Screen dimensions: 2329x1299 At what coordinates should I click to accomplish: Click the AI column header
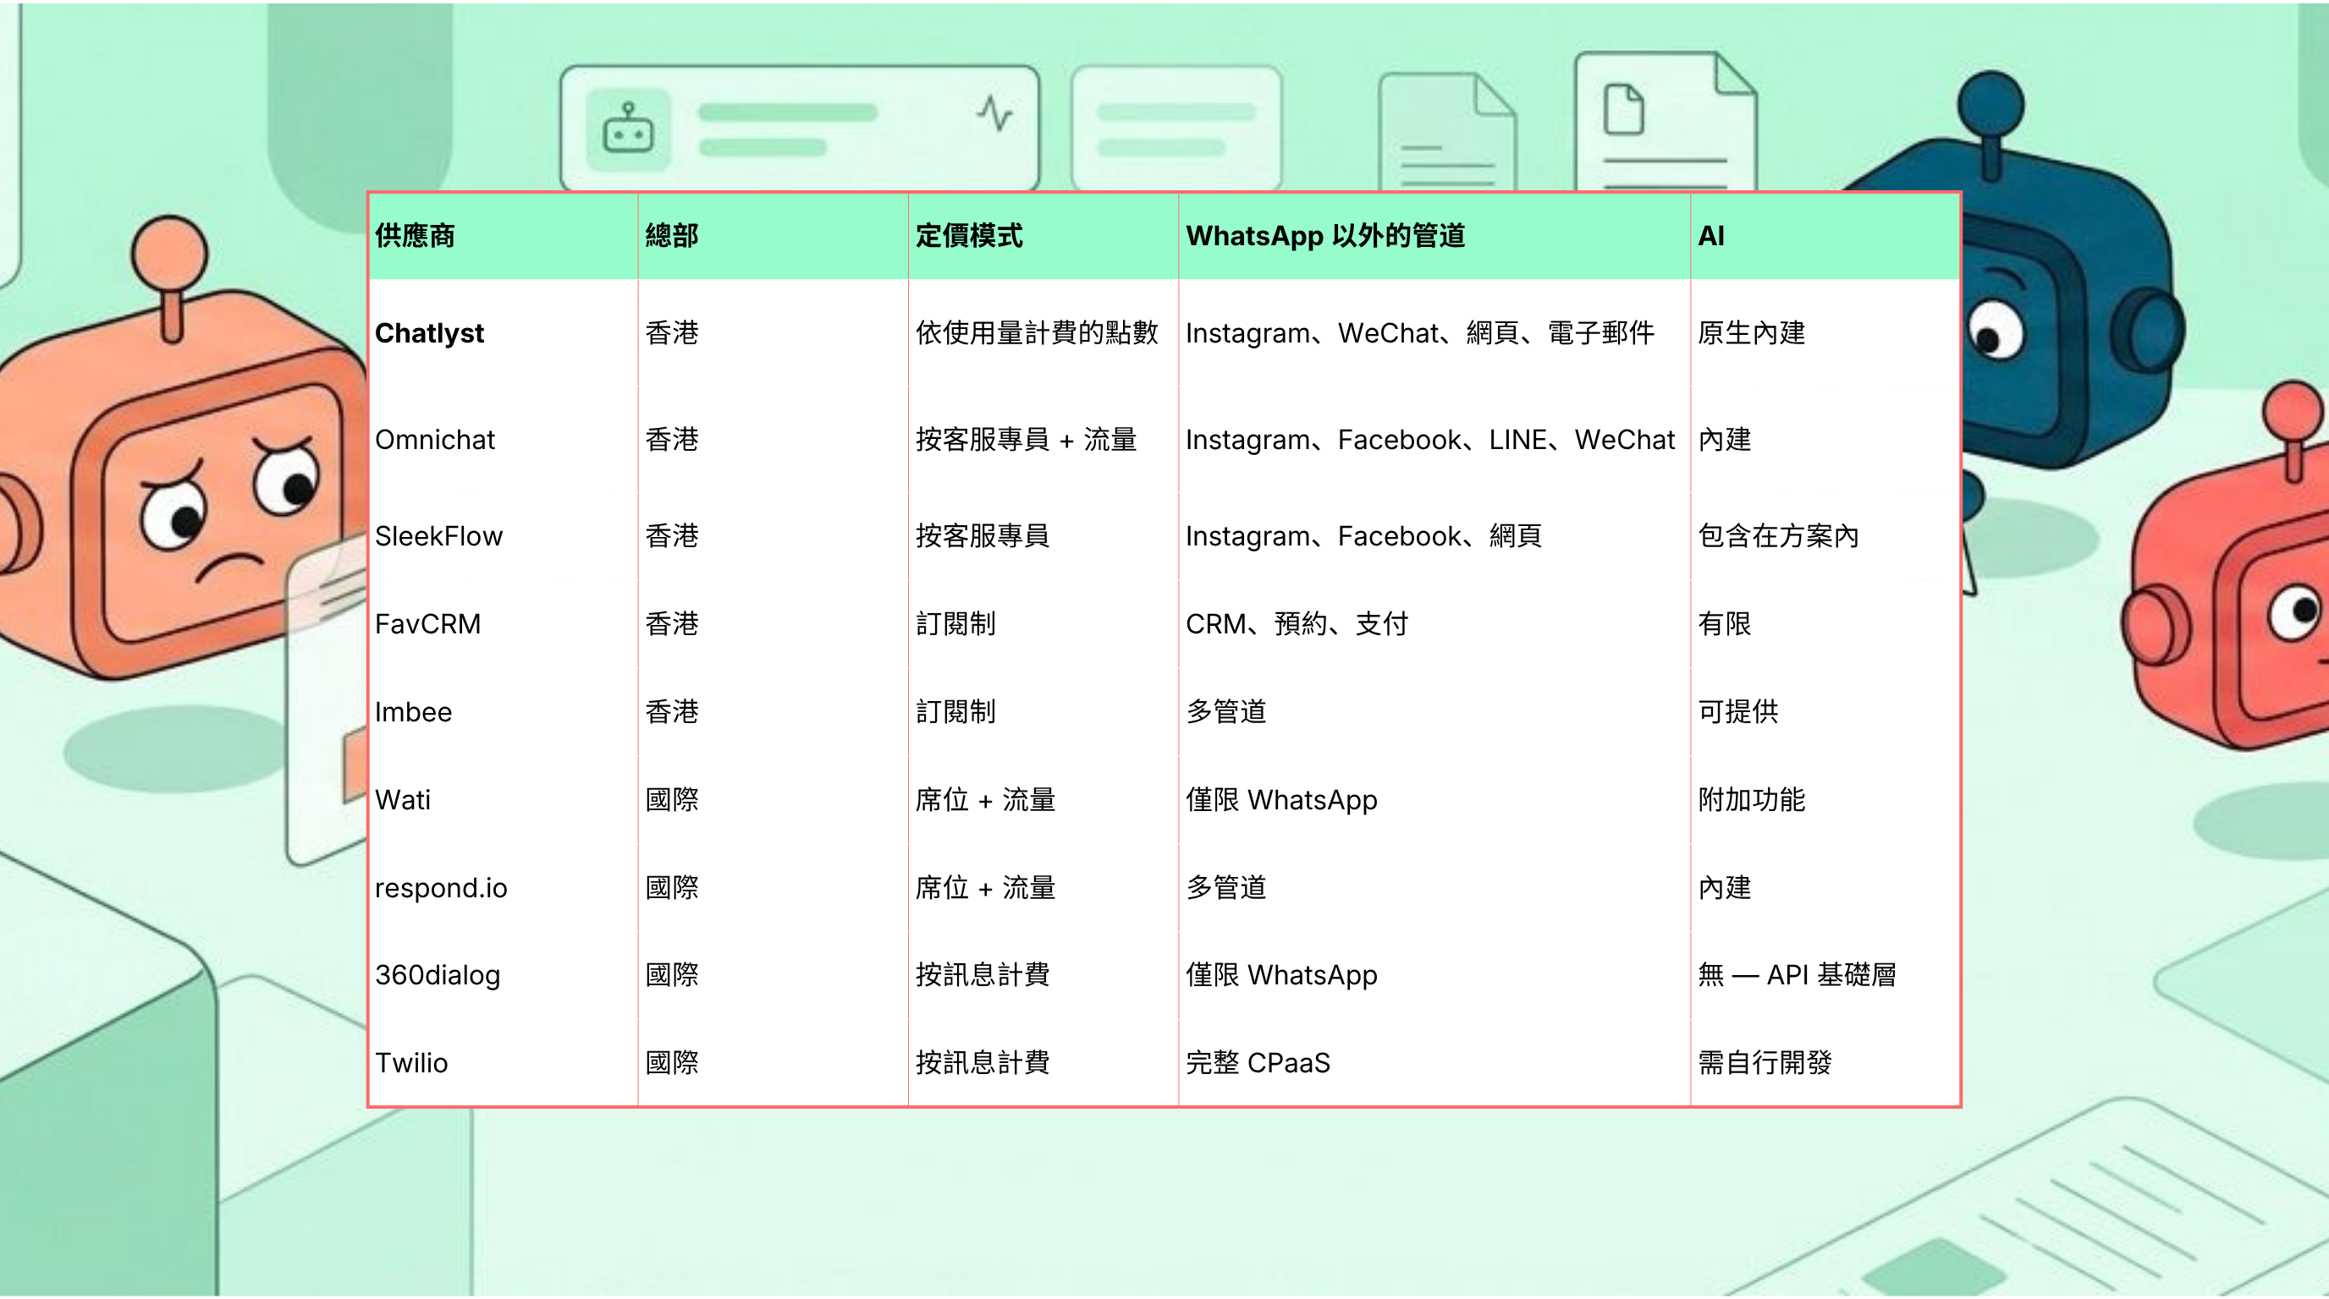[1825, 236]
